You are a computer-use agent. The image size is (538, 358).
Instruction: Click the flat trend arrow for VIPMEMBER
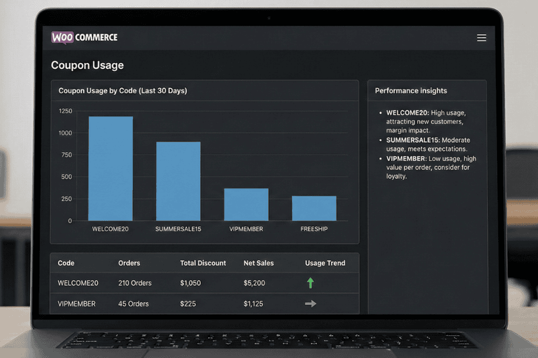pyautogui.click(x=310, y=304)
